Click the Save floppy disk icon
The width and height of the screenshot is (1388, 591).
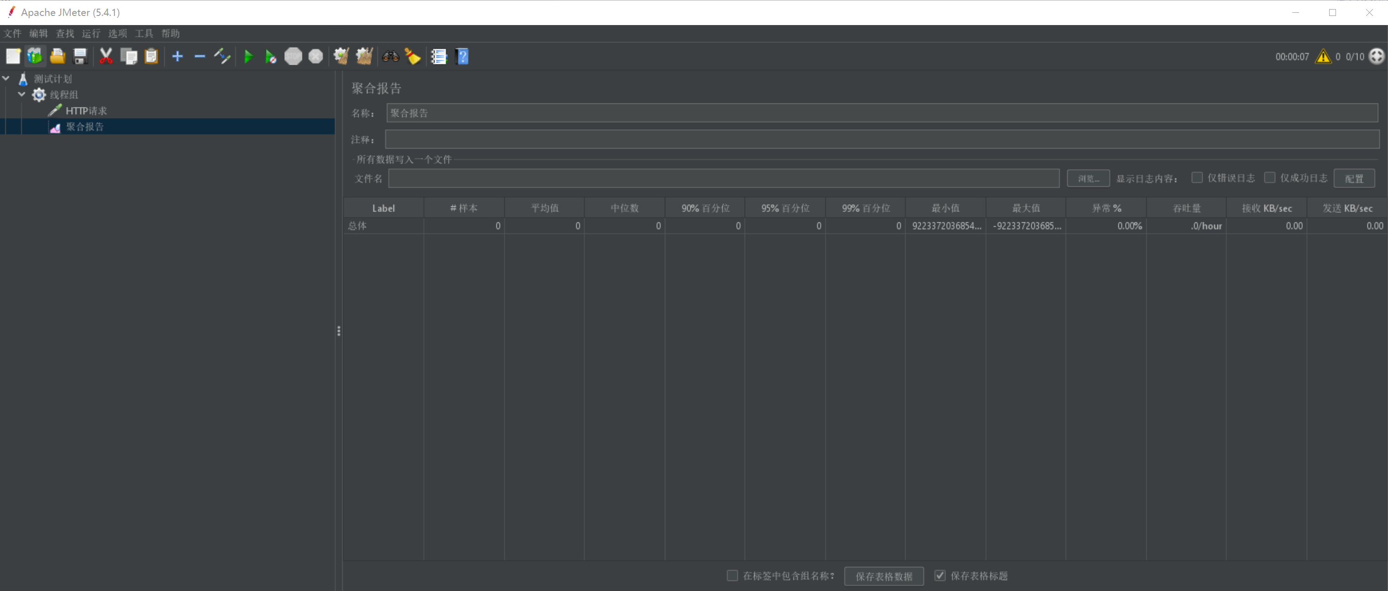(80, 56)
